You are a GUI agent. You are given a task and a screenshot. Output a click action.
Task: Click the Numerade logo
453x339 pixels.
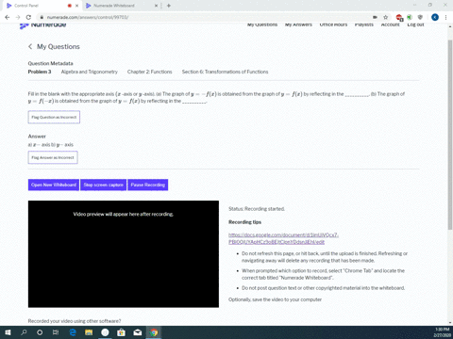click(42, 24)
